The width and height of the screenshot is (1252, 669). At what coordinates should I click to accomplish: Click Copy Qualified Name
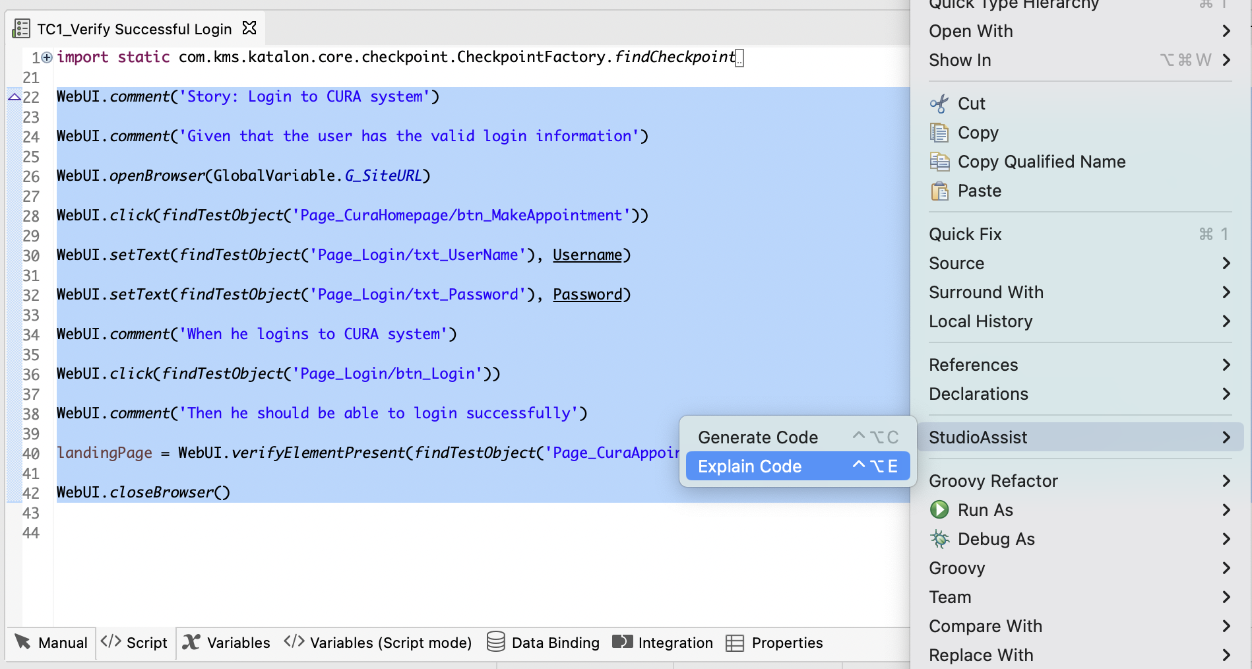(x=1041, y=161)
